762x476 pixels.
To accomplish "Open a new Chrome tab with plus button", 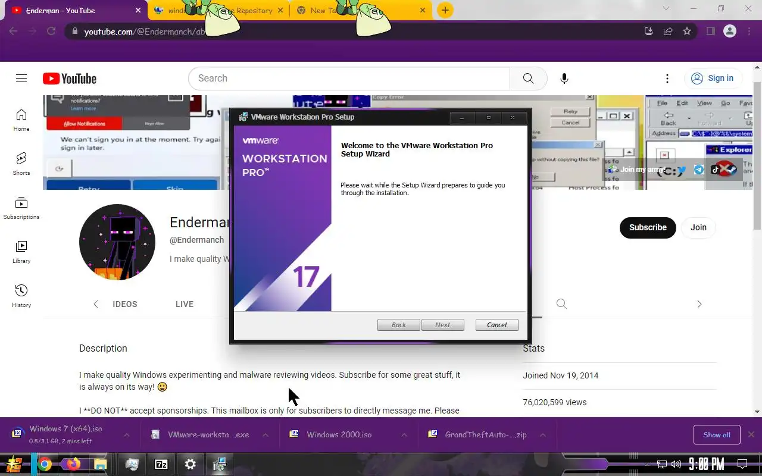I will [445, 10].
